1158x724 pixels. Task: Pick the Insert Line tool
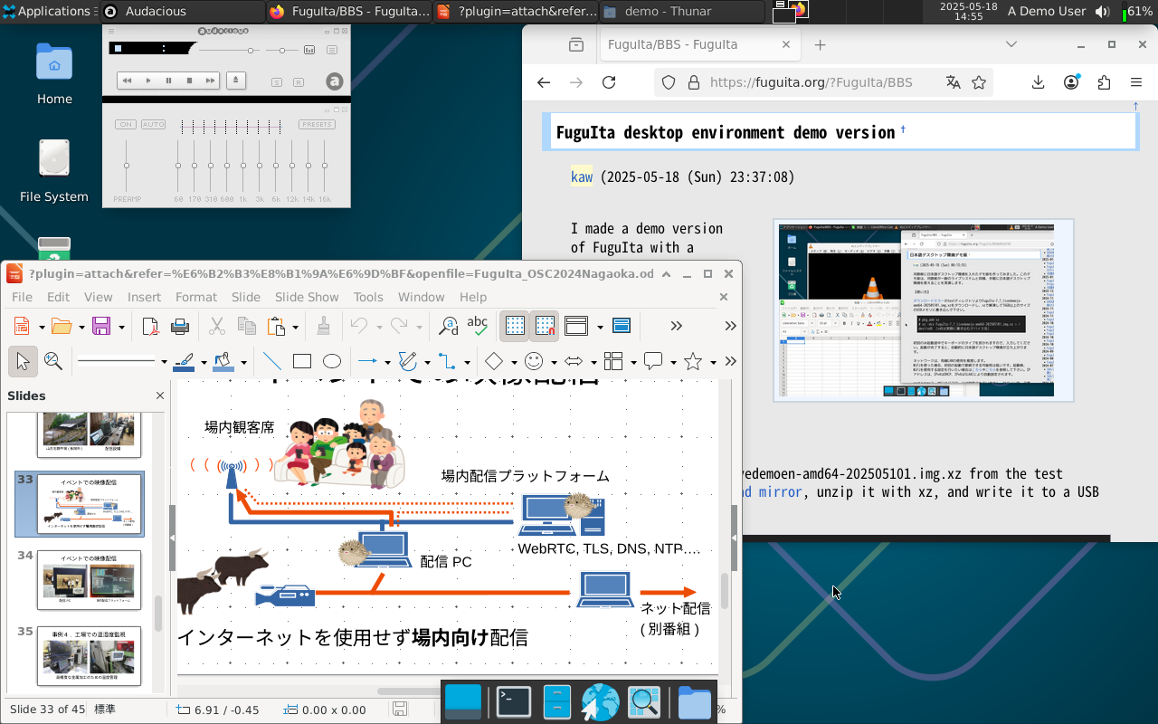coord(272,362)
